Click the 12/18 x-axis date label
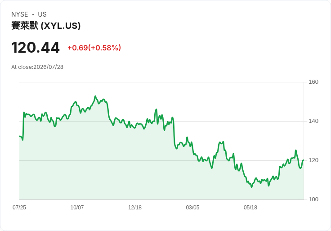This screenshot has height=231, width=331. 135,208
